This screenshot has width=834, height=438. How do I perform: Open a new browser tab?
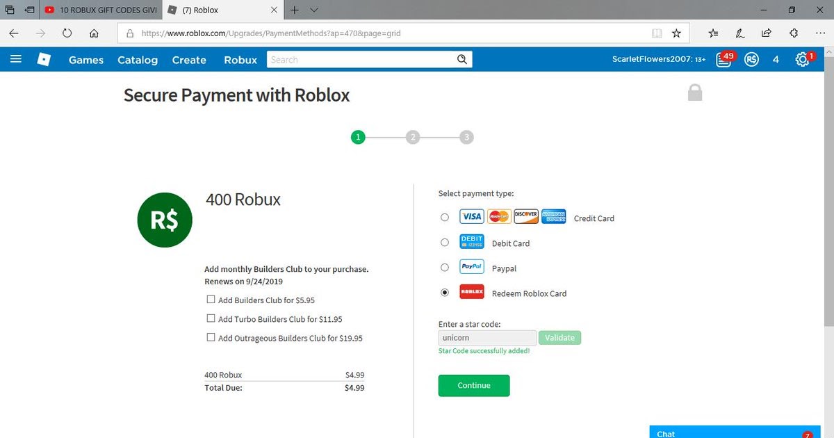[x=295, y=10]
